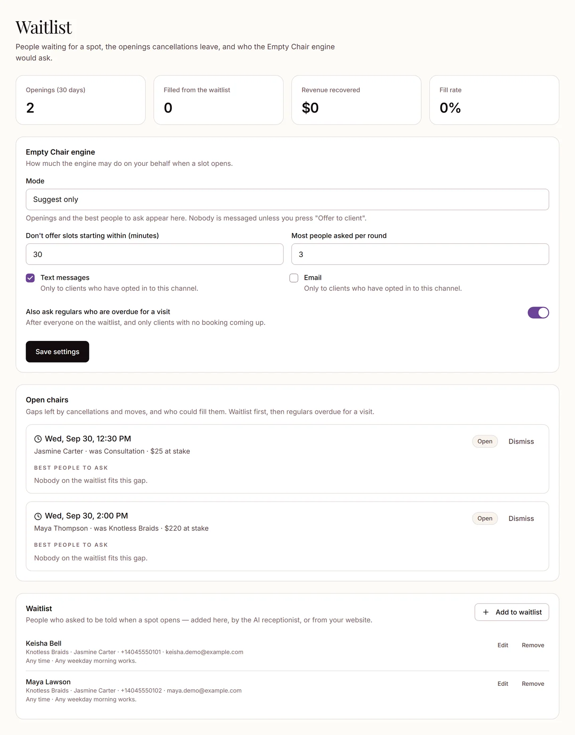Click Save settings button

pyautogui.click(x=57, y=352)
